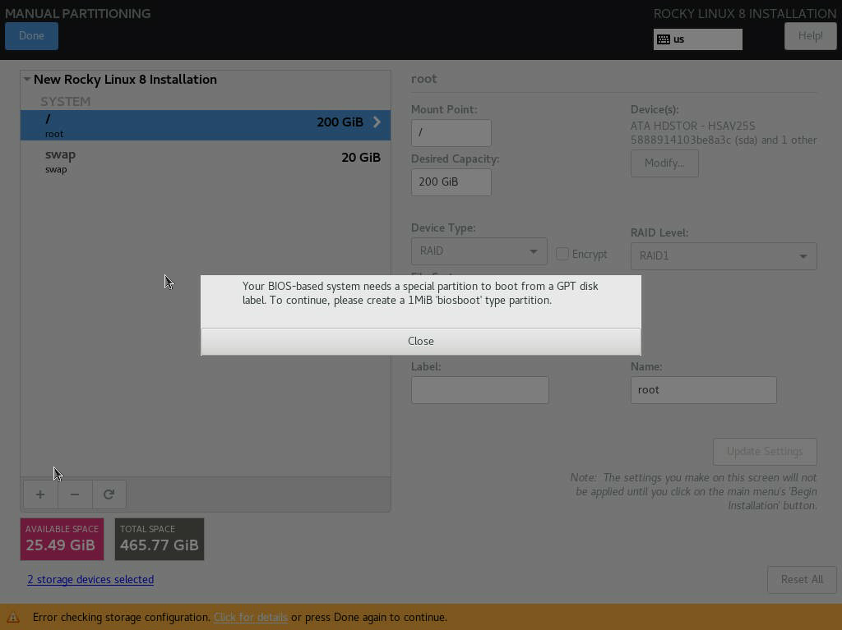Open the 2 storage devices selected link
Image resolution: width=842 pixels, height=630 pixels.
(x=90, y=580)
